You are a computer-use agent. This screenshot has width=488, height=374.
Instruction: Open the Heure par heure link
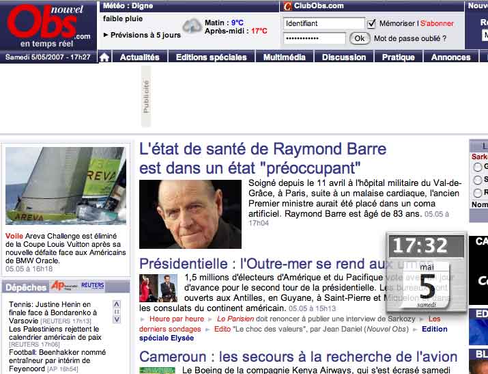[177, 319]
